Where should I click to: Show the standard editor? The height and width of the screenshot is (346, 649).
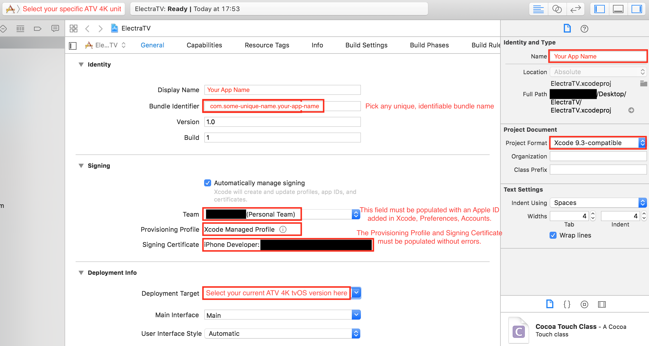pyautogui.click(x=538, y=9)
